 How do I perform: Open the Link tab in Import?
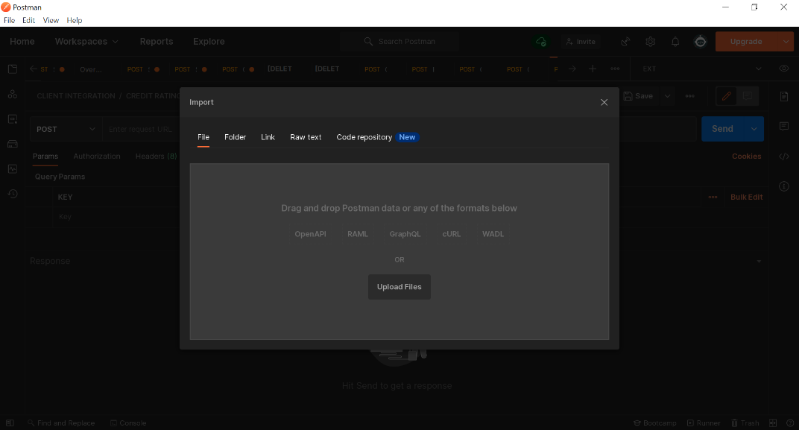tap(268, 137)
